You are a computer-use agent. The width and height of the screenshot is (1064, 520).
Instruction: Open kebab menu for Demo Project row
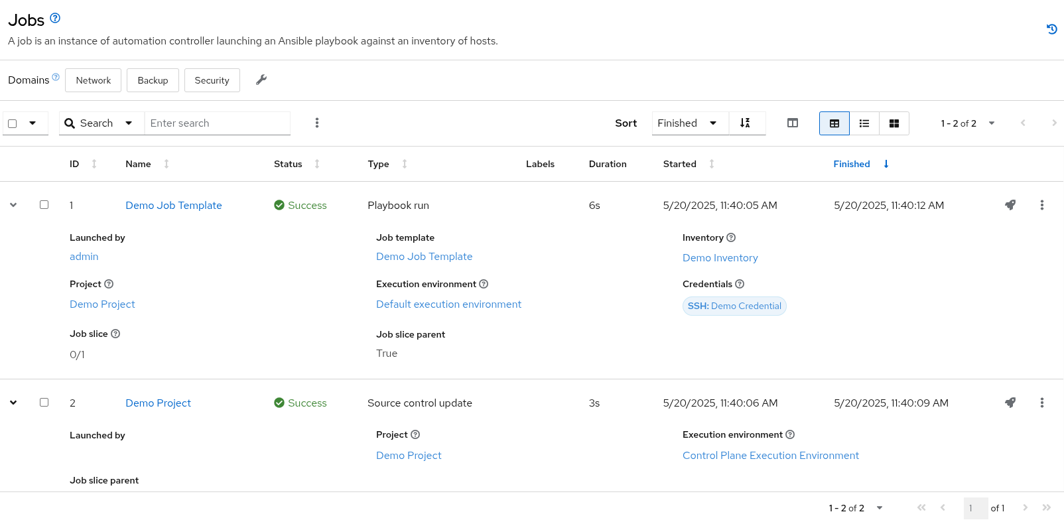coord(1041,403)
